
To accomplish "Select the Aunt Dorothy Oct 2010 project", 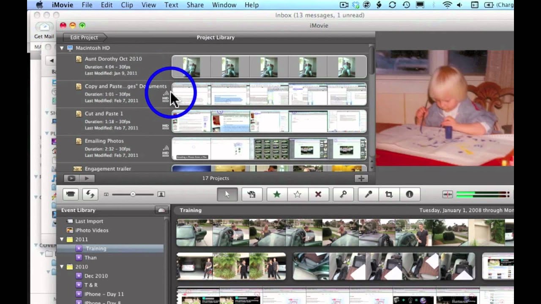I will pyautogui.click(x=113, y=59).
